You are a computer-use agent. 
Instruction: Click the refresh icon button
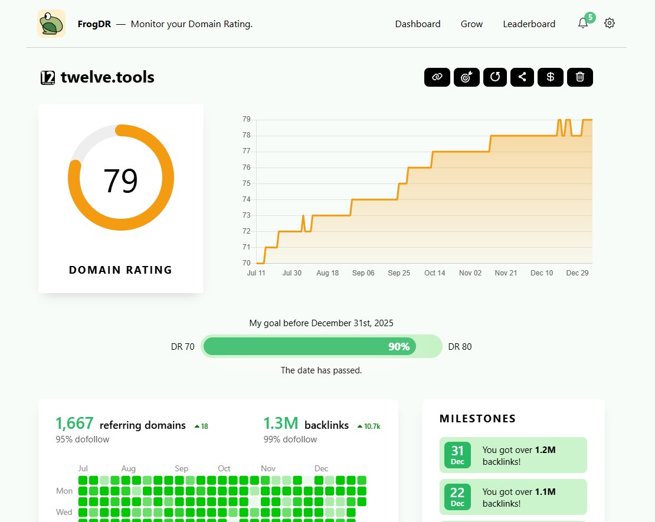[x=495, y=77]
